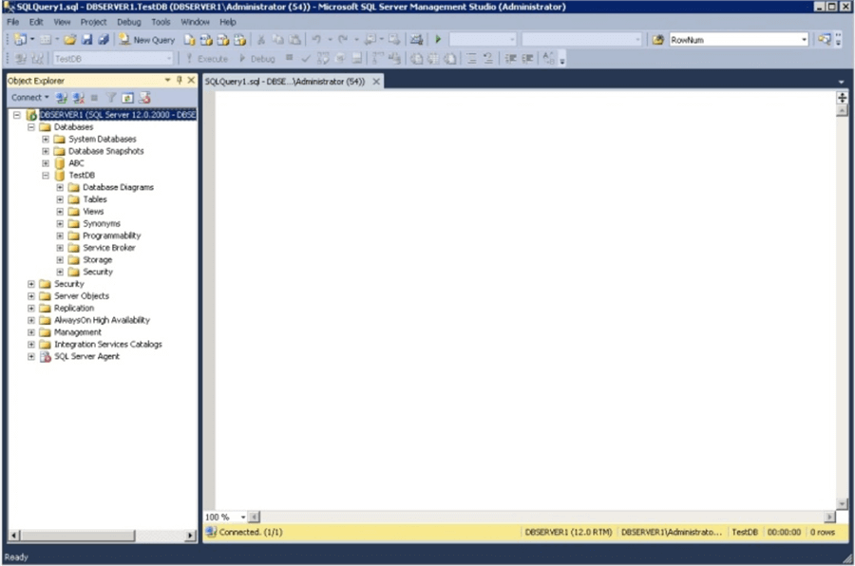This screenshot has width=855, height=566.
Task: Open the Connect dropdown in Object Explorer
Action: pos(30,97)
